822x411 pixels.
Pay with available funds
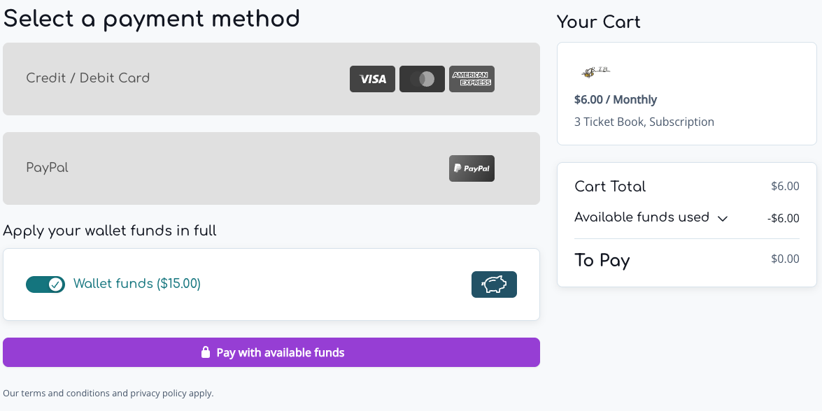pos(271,352)
